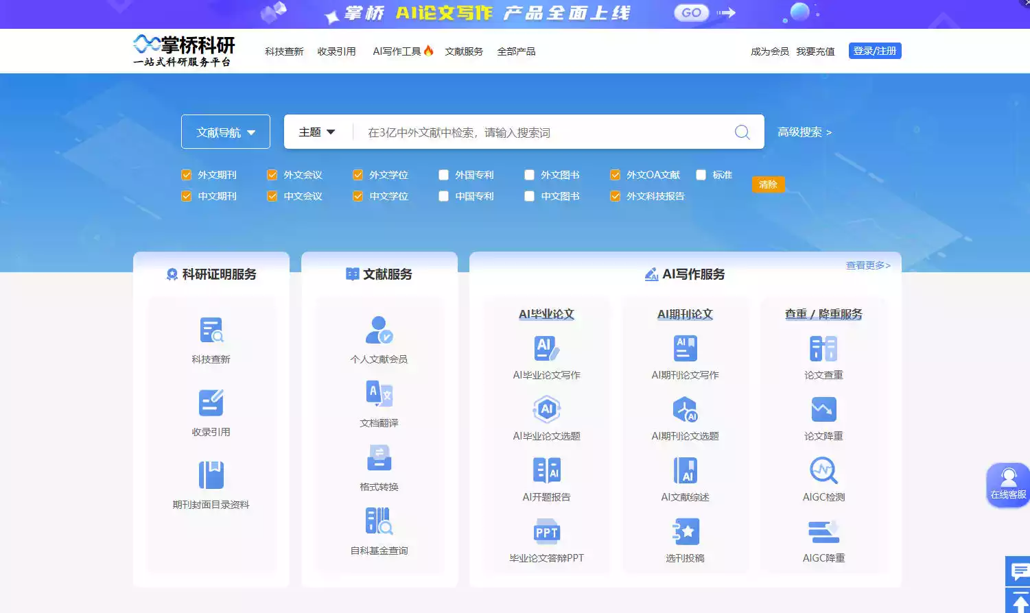Image resolution: width=1030 pixels, height=613 pixels.
Task: Focus the literature search input field
Action: [x=542, y=132]
